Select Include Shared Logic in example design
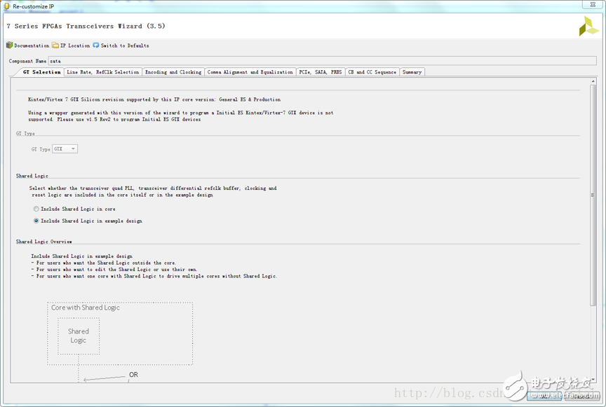The image size is (606, 407). 36,221
